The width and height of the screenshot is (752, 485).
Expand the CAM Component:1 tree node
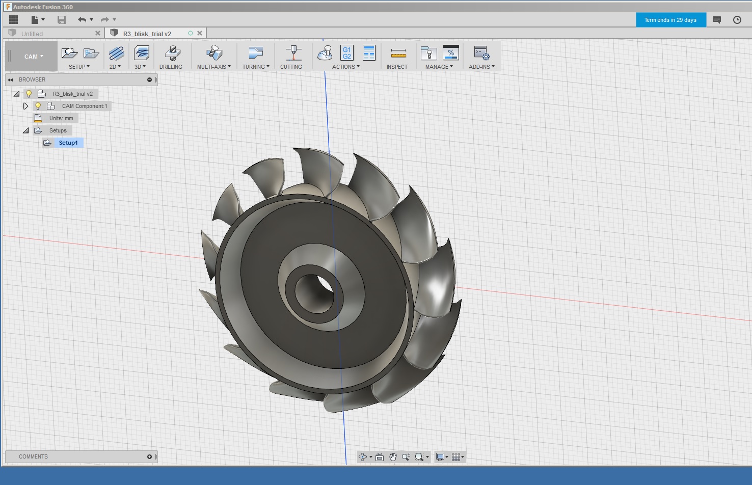25,106
